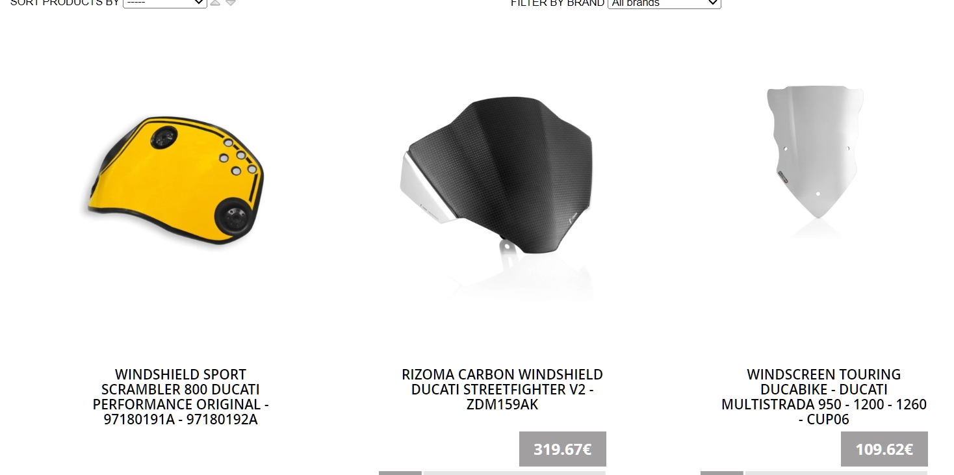Viewport: 954px width, 475px height.
Task: Open Windscreen Touring Ducabike Multistrada CUP06 link
Action: click(x=824, y=397)
